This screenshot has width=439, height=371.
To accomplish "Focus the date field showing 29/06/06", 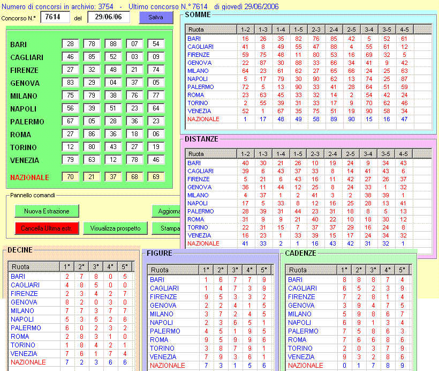I will coord(109,17).
